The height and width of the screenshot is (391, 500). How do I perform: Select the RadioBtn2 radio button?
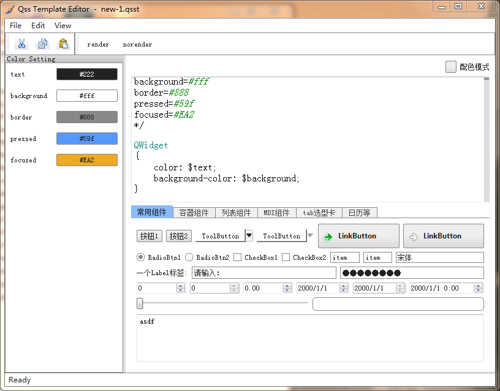point(189,257)
